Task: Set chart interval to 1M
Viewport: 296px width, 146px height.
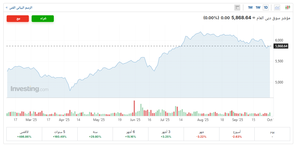Action: coord(250,8)
